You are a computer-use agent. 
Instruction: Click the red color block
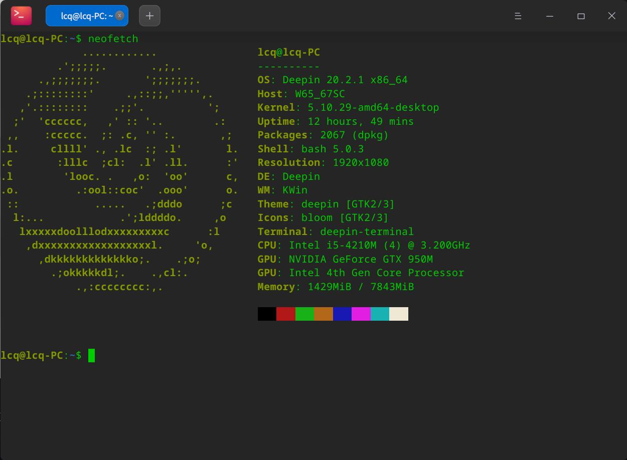pyautogui.click(x=286, y=314)
